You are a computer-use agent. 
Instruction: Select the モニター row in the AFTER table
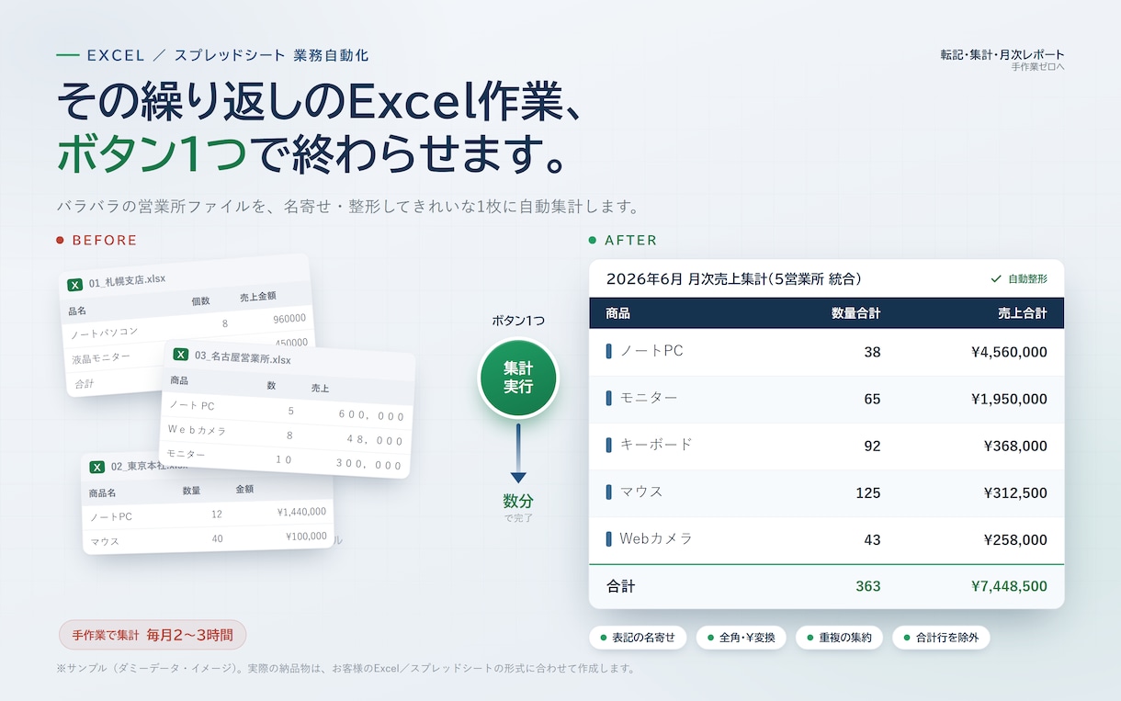pos(826,399)
